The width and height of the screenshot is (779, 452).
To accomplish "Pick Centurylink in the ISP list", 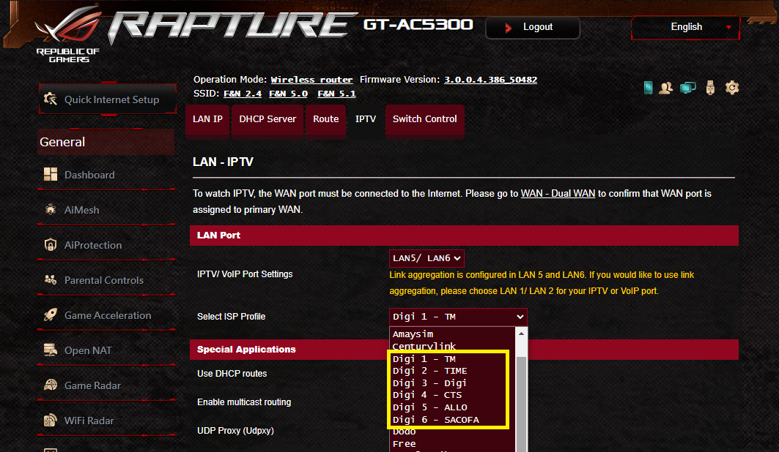I will (424, 346).
